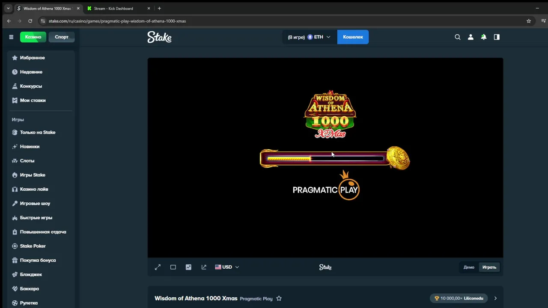Click the Stake logo in the header
Image resolution: width=548 pixels, height=308 pixels.
[x=159, y=37]
